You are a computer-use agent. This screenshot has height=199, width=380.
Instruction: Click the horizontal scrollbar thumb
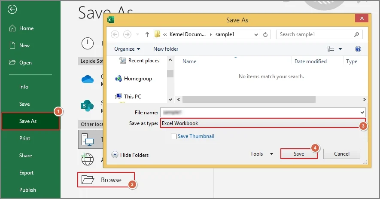pyautogui.click(x=249, y=100)
